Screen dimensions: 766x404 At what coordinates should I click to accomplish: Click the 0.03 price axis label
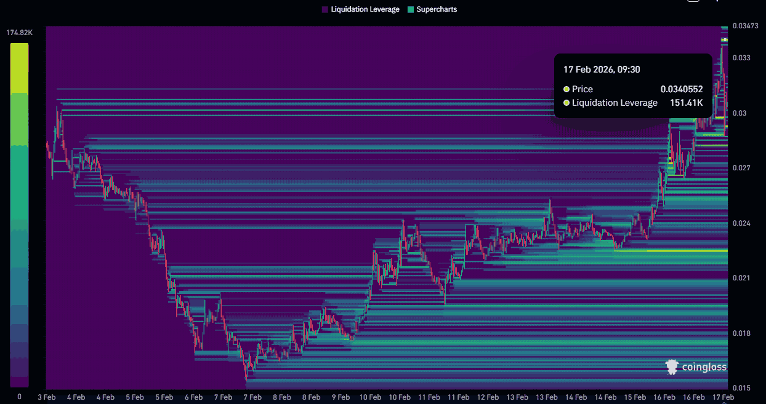(740, 113)
